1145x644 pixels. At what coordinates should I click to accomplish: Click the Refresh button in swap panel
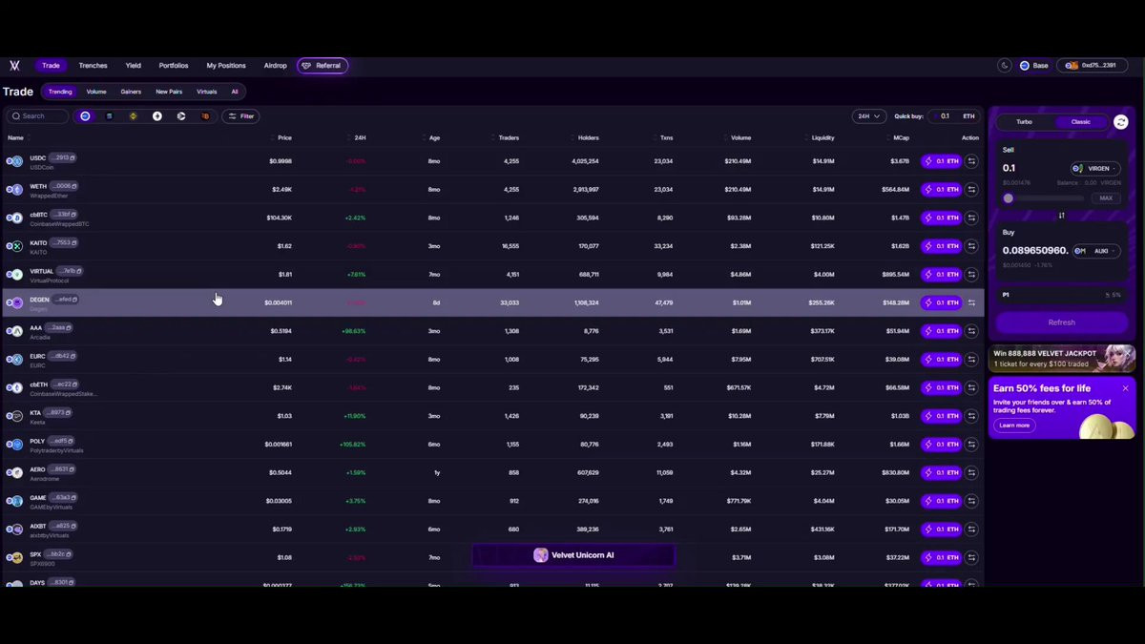[x=1061, y=322]
